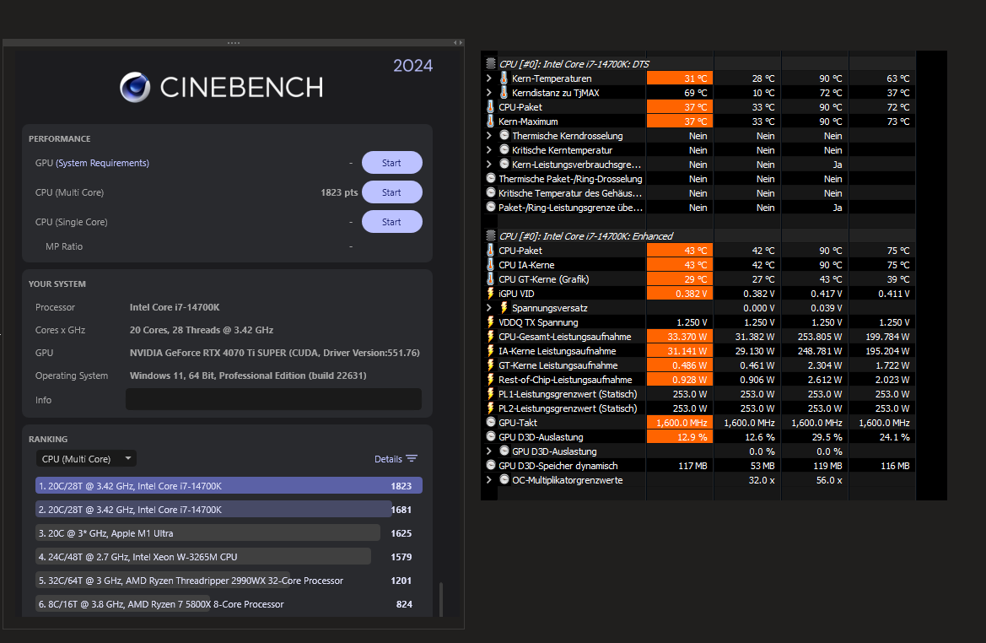Click the Cinebench logo sphere icon
986x643 pixels.
[x=135, y=88]
